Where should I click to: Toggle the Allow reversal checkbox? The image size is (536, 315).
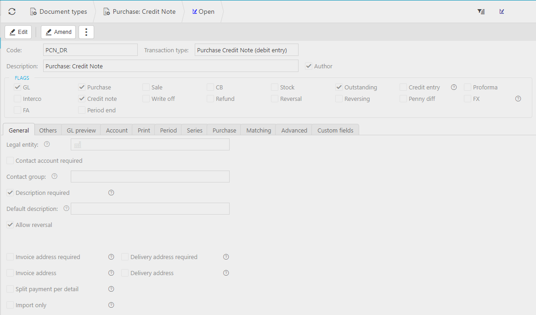10,225
